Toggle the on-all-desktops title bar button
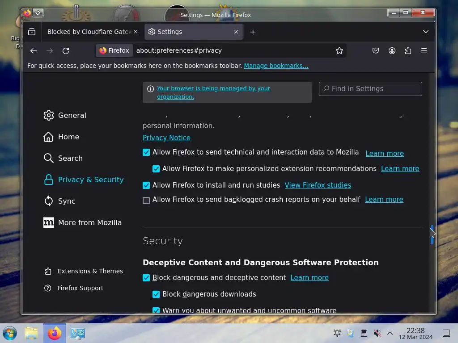Image resolution: width=458 pixels, height=343 pixels. point(38,13)
